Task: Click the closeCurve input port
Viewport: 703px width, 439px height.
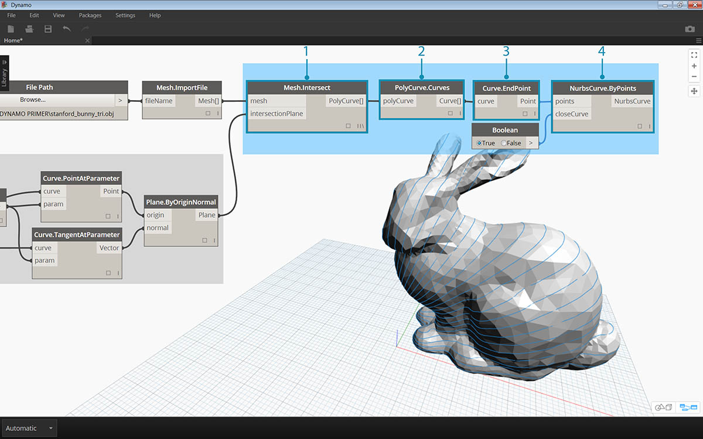Action: pyautogui.click(x=571, y=114)
